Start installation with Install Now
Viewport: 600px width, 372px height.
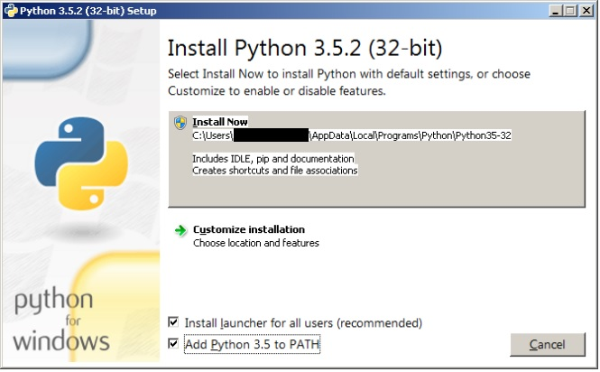click(220, 122)
